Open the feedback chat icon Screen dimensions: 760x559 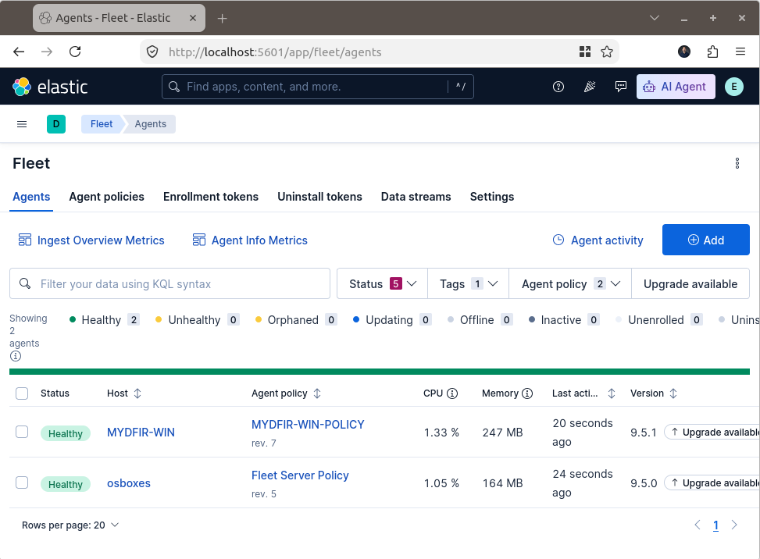(620, 87)
